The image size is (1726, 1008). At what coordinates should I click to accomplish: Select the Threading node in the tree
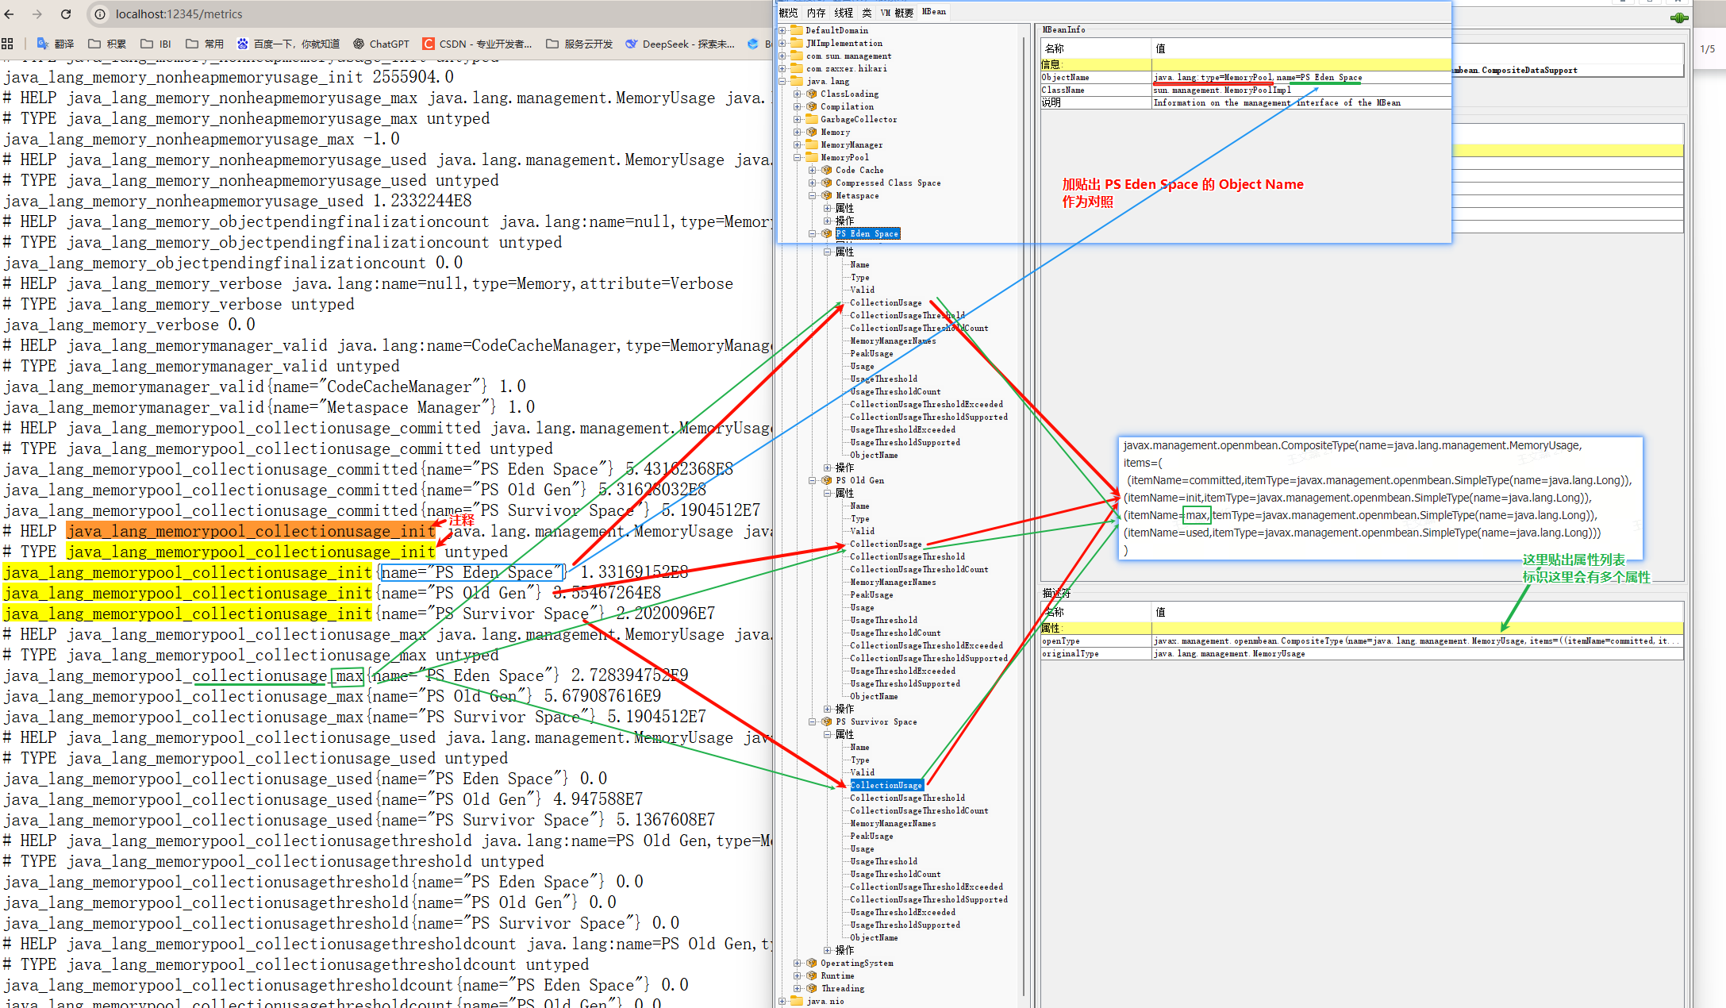click(842, 988)
